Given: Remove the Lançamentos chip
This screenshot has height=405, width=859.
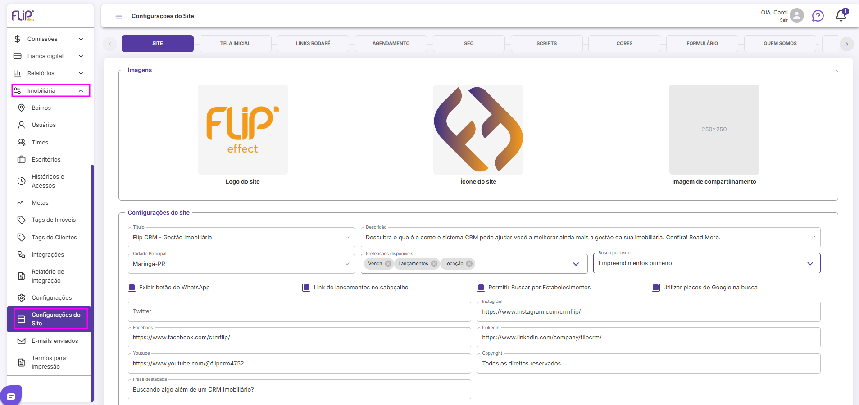Looking at the screenshot, I should pyautogui.click(x=434, y=264).
